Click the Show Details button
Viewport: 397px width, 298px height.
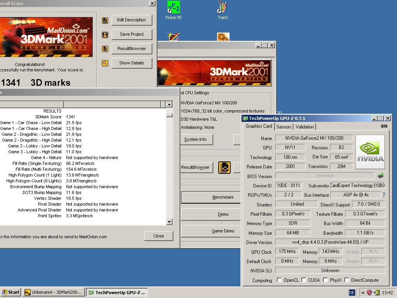(132, 63)
